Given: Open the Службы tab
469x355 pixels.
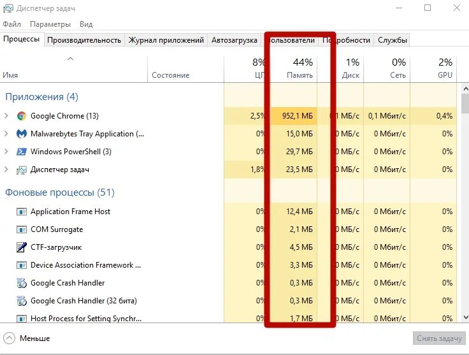Looking at the screenshot, I should (392, 40).
